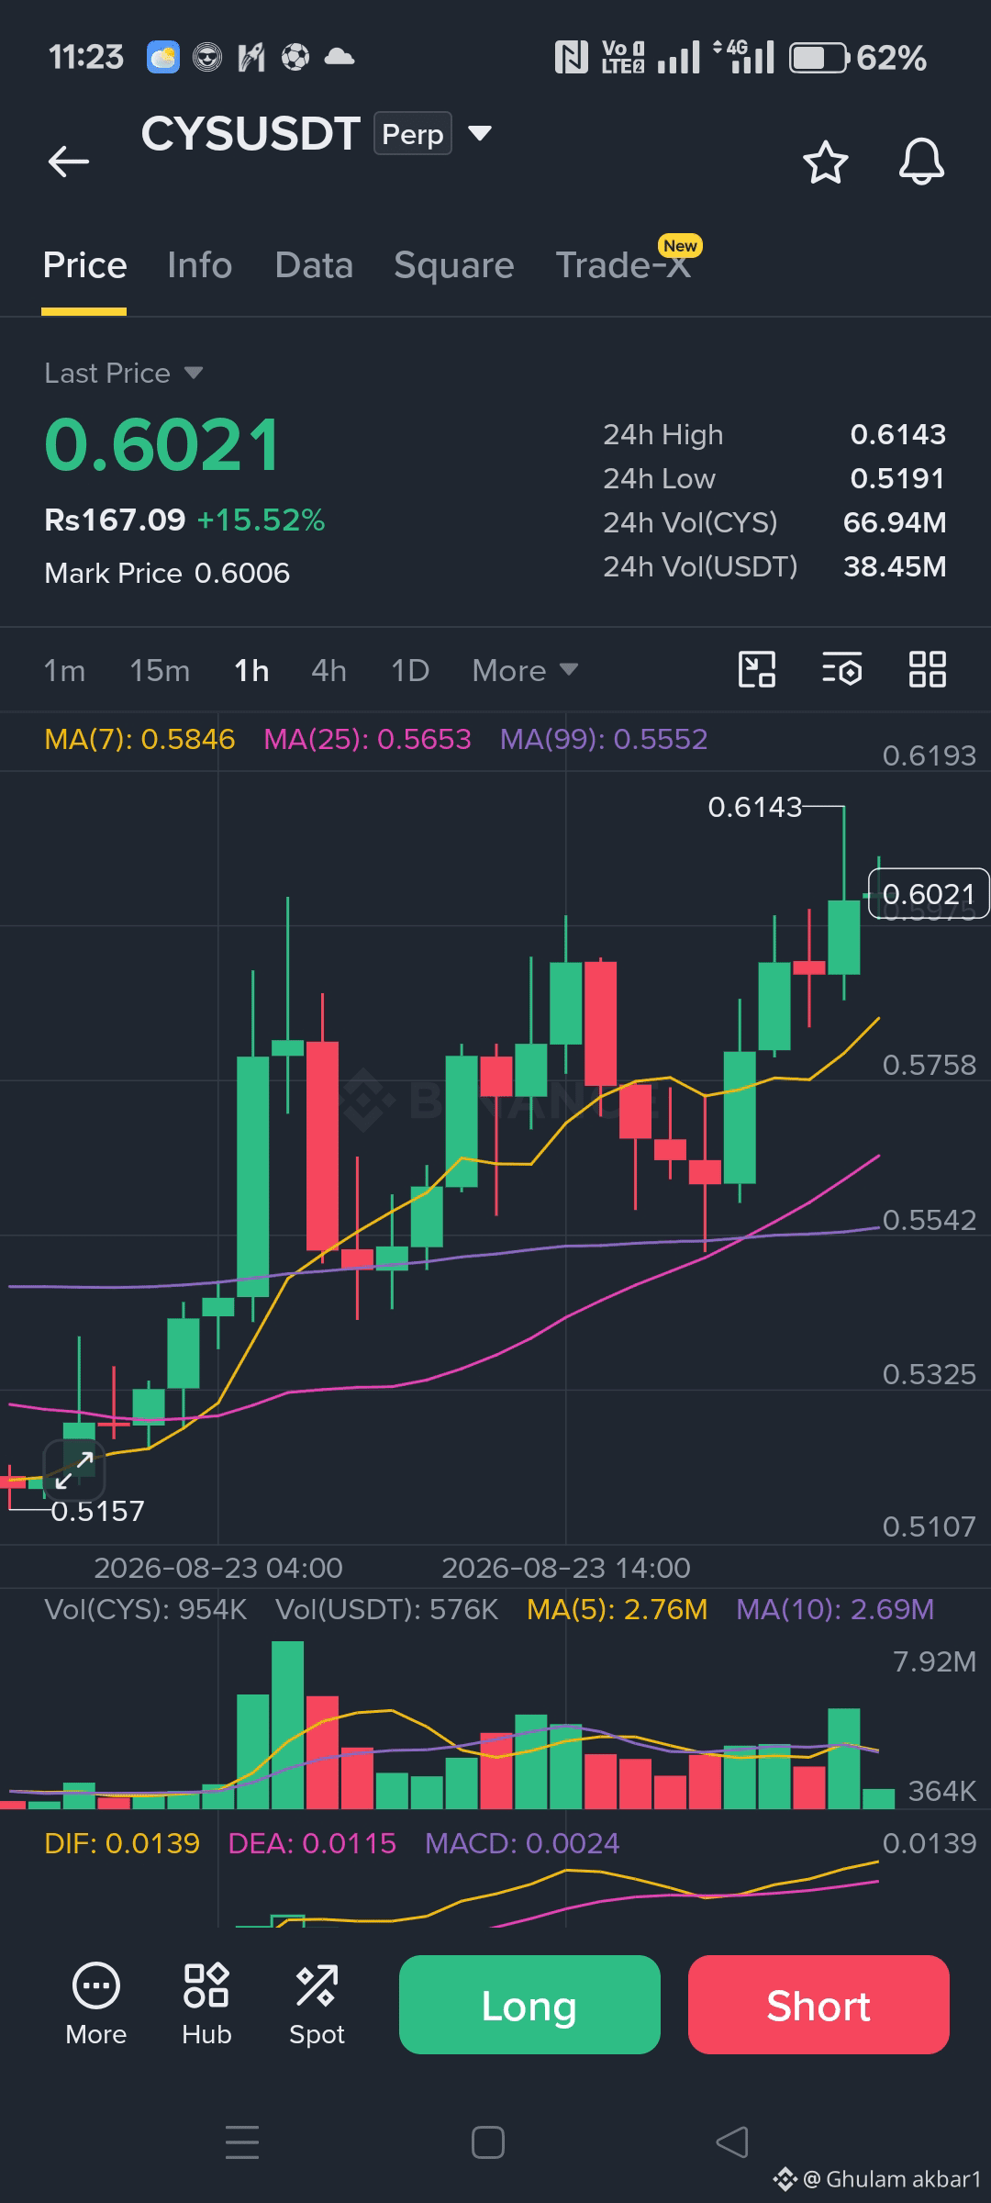Tap weather app notification icon
This screenshot has height=2203, width=991.
[163, 58]
